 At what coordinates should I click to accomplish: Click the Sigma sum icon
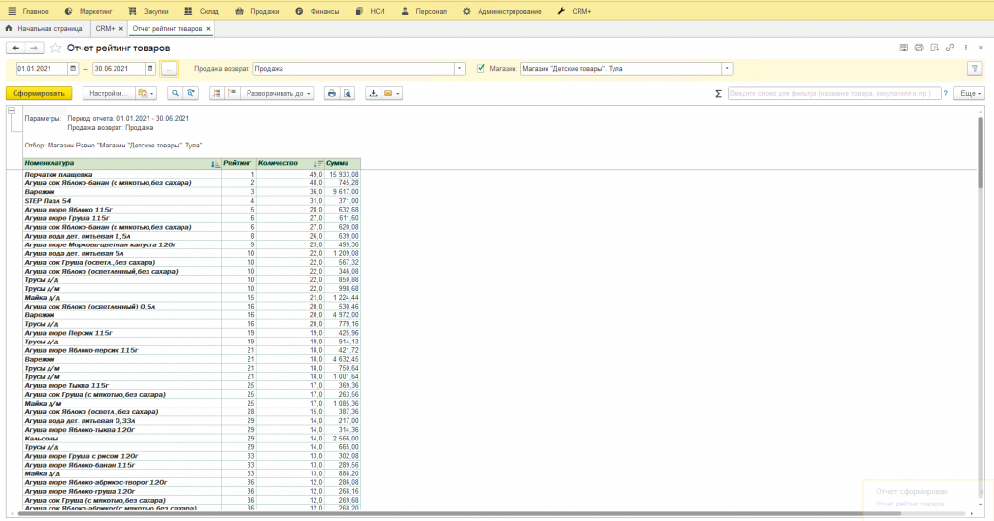[x=719, y=94]
